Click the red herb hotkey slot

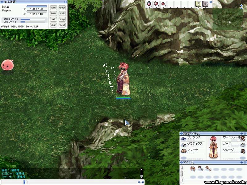pyautogui.click(x=156, y=4)
